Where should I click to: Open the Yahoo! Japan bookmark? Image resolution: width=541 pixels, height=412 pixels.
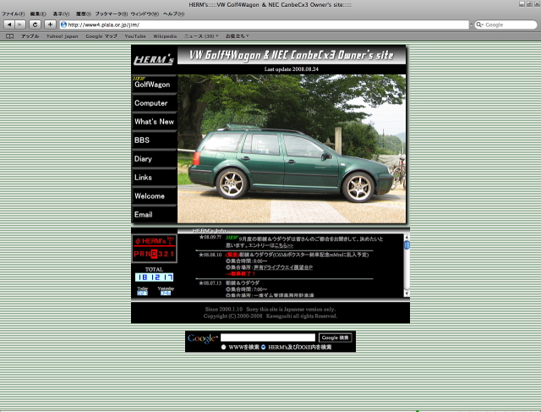point(62,36)
